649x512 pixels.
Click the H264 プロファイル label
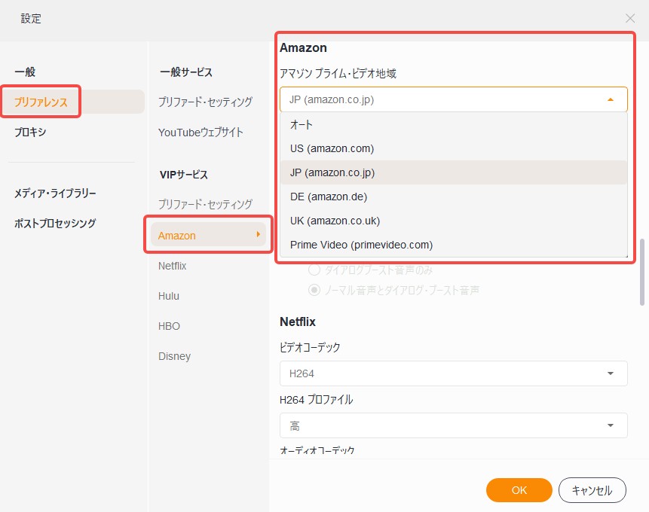coord(317,400)
